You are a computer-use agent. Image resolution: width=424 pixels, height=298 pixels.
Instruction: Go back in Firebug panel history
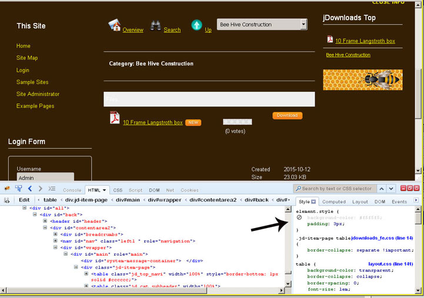click(x=30, y=189)
